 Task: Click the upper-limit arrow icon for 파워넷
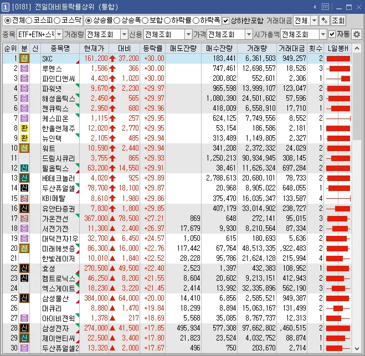pyautogui.click(x=112, y=89)
